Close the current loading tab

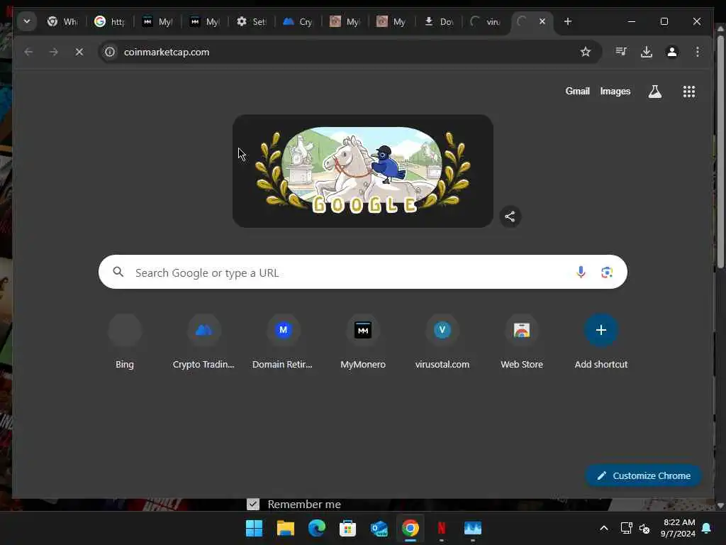click(x=542, y=21)
